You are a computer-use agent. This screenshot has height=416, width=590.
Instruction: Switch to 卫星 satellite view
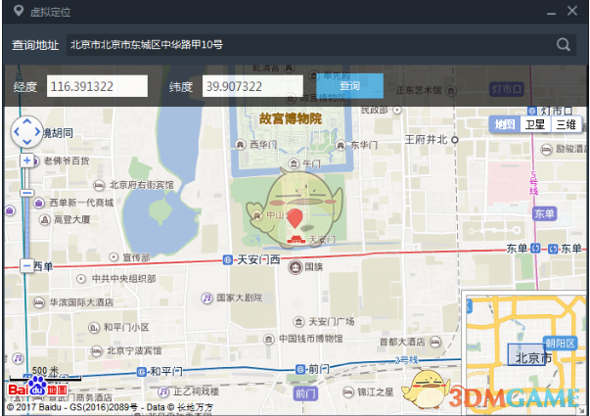pyautogui.click(x=534, y=124)
